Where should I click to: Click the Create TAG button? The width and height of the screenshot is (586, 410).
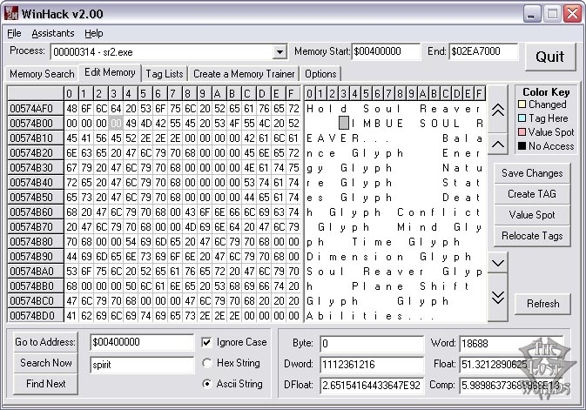tap(532, 194)
